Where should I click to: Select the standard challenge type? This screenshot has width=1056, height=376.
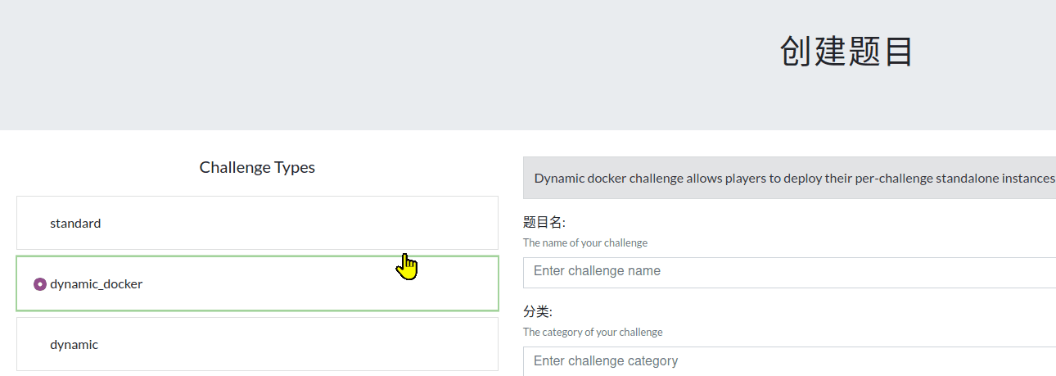point(257,223)
